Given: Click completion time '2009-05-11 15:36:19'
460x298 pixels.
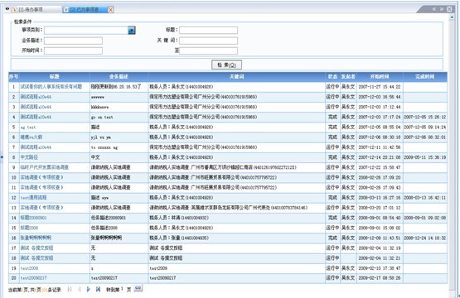Looking at the screenshot, I should 425,157.
